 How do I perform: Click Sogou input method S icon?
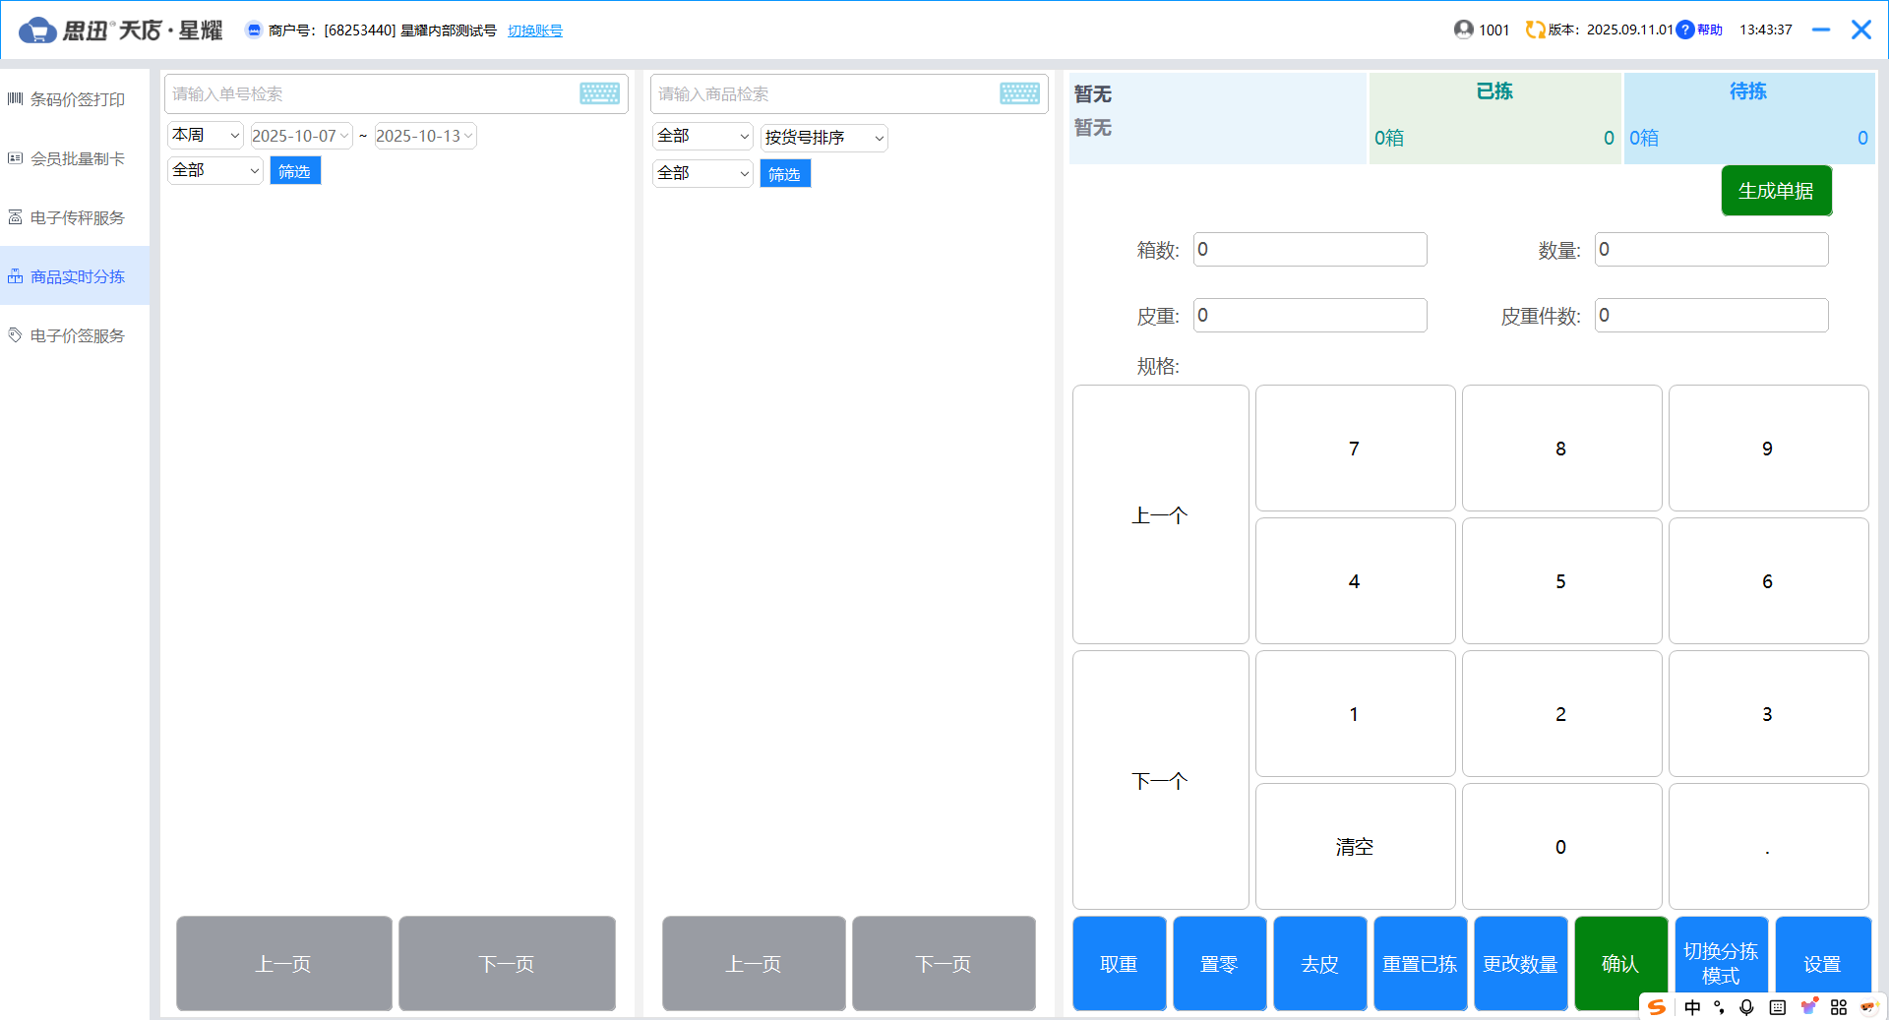tap(1657, 1007)
